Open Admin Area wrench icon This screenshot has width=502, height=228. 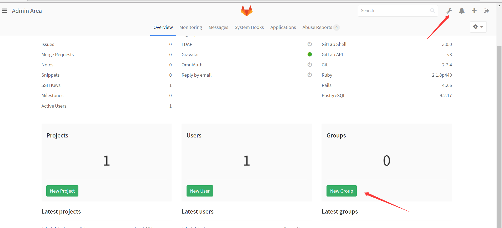(x=449, y=11)
